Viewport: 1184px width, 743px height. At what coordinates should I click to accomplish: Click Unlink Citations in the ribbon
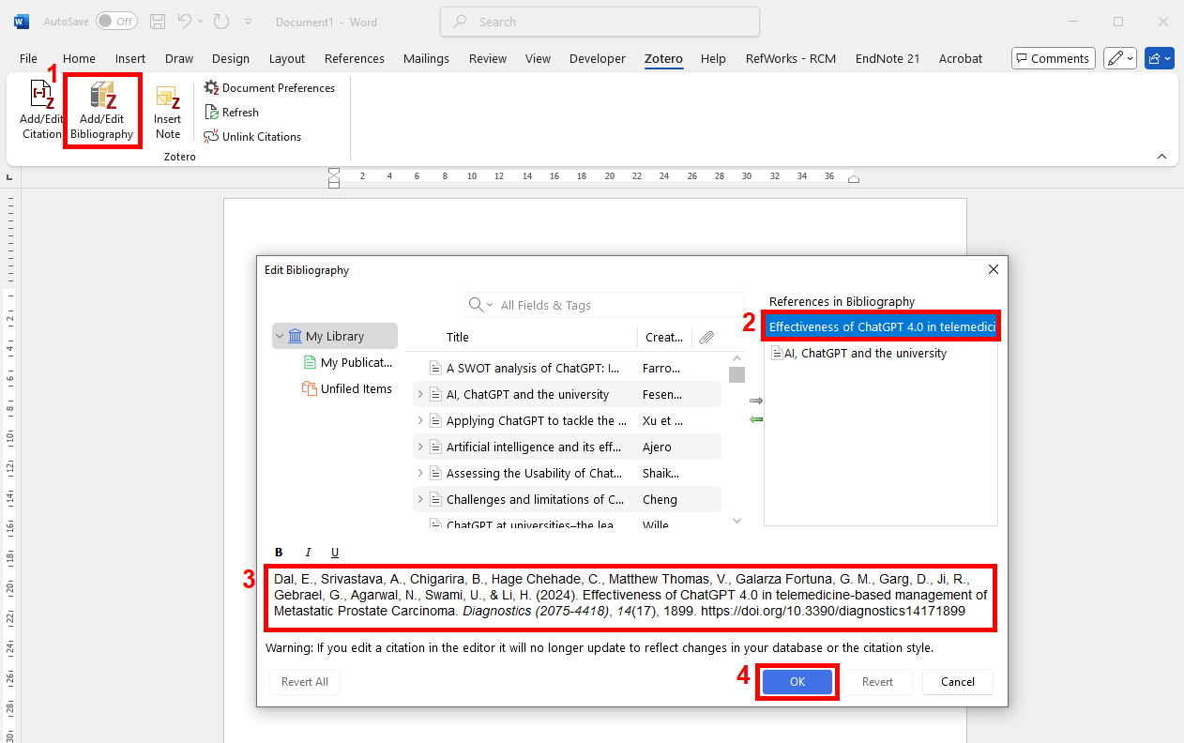click(252, 137)
